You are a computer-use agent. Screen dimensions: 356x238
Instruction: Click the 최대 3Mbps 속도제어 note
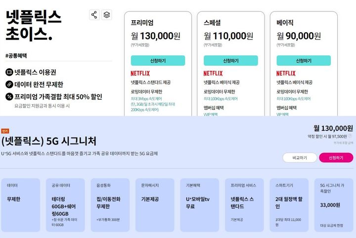(146, 99)
